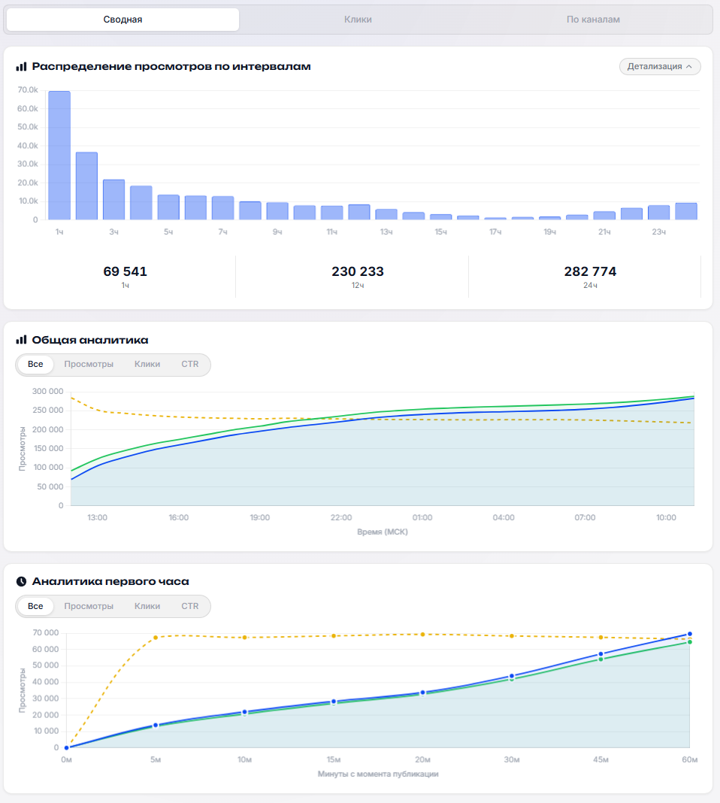This screenshot has height=803, width=720.
Task: Click the 2ч bar in views histogram
Action: 86,186
